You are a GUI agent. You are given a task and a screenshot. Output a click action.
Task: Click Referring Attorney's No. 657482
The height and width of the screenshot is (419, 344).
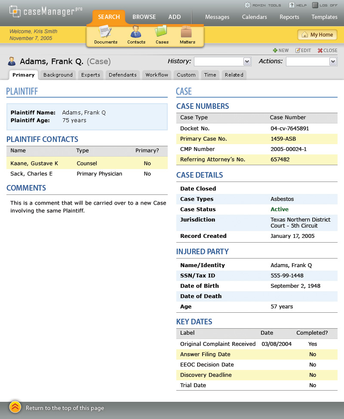(280, 160)
